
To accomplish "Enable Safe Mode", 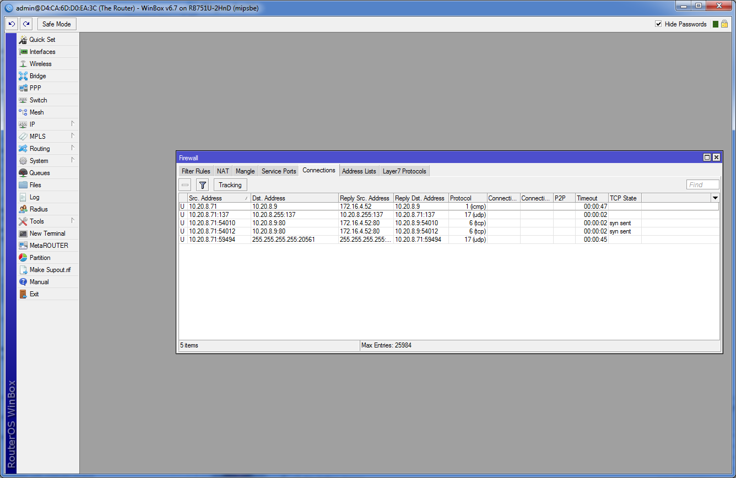I will click(x=56, y=24).
